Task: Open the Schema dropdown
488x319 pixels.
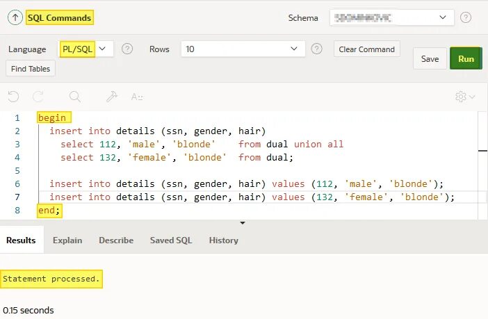Action: click(391, 17)
